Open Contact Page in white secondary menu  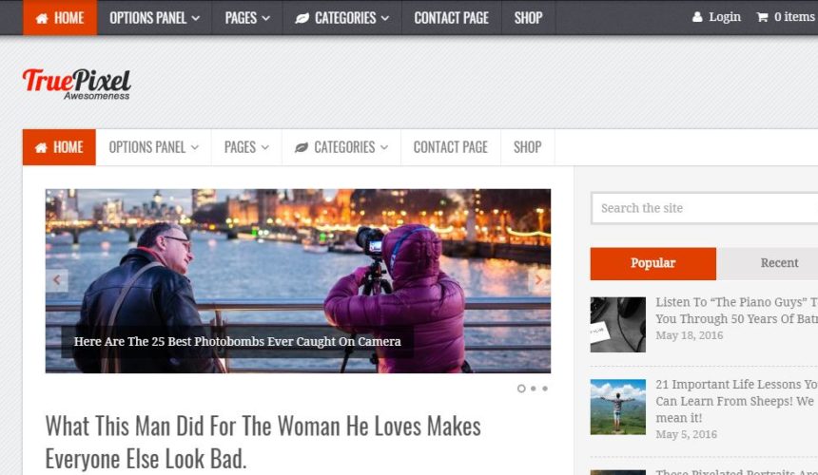point(451,147)
